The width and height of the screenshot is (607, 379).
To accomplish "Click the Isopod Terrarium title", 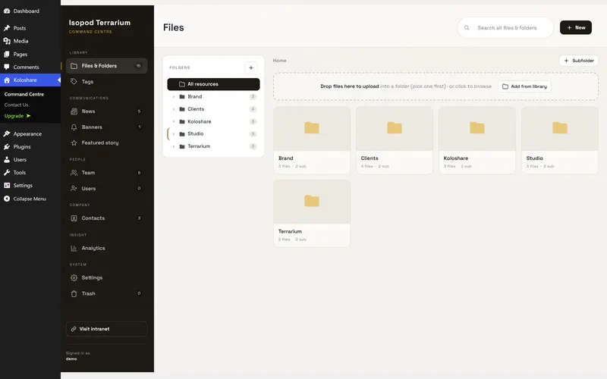I will pyautogui.click(x=99, y=23).
